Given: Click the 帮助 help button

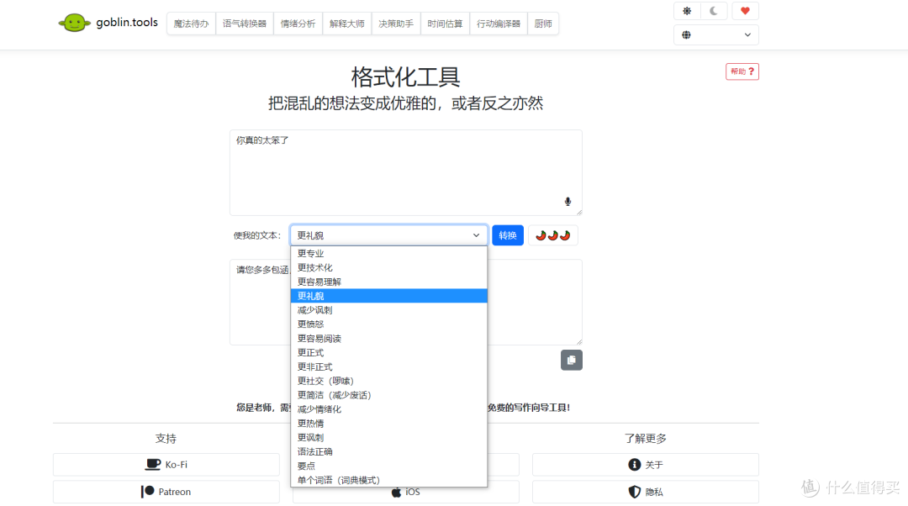Looking at the screenshot, I should click(x=742, y=71).
